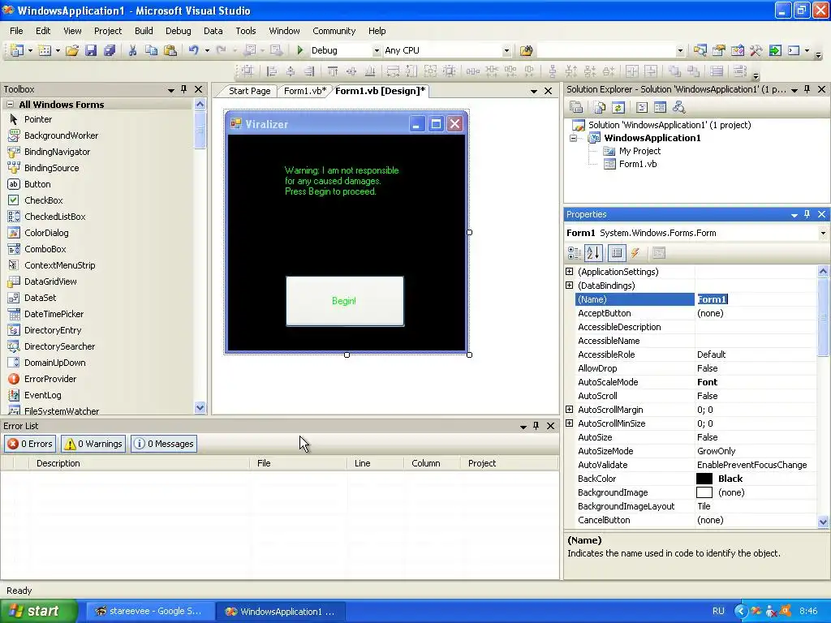Click the Refresh icon in Solution Explorer
This screenshot has height=623, width=831.
coord(618,108)
